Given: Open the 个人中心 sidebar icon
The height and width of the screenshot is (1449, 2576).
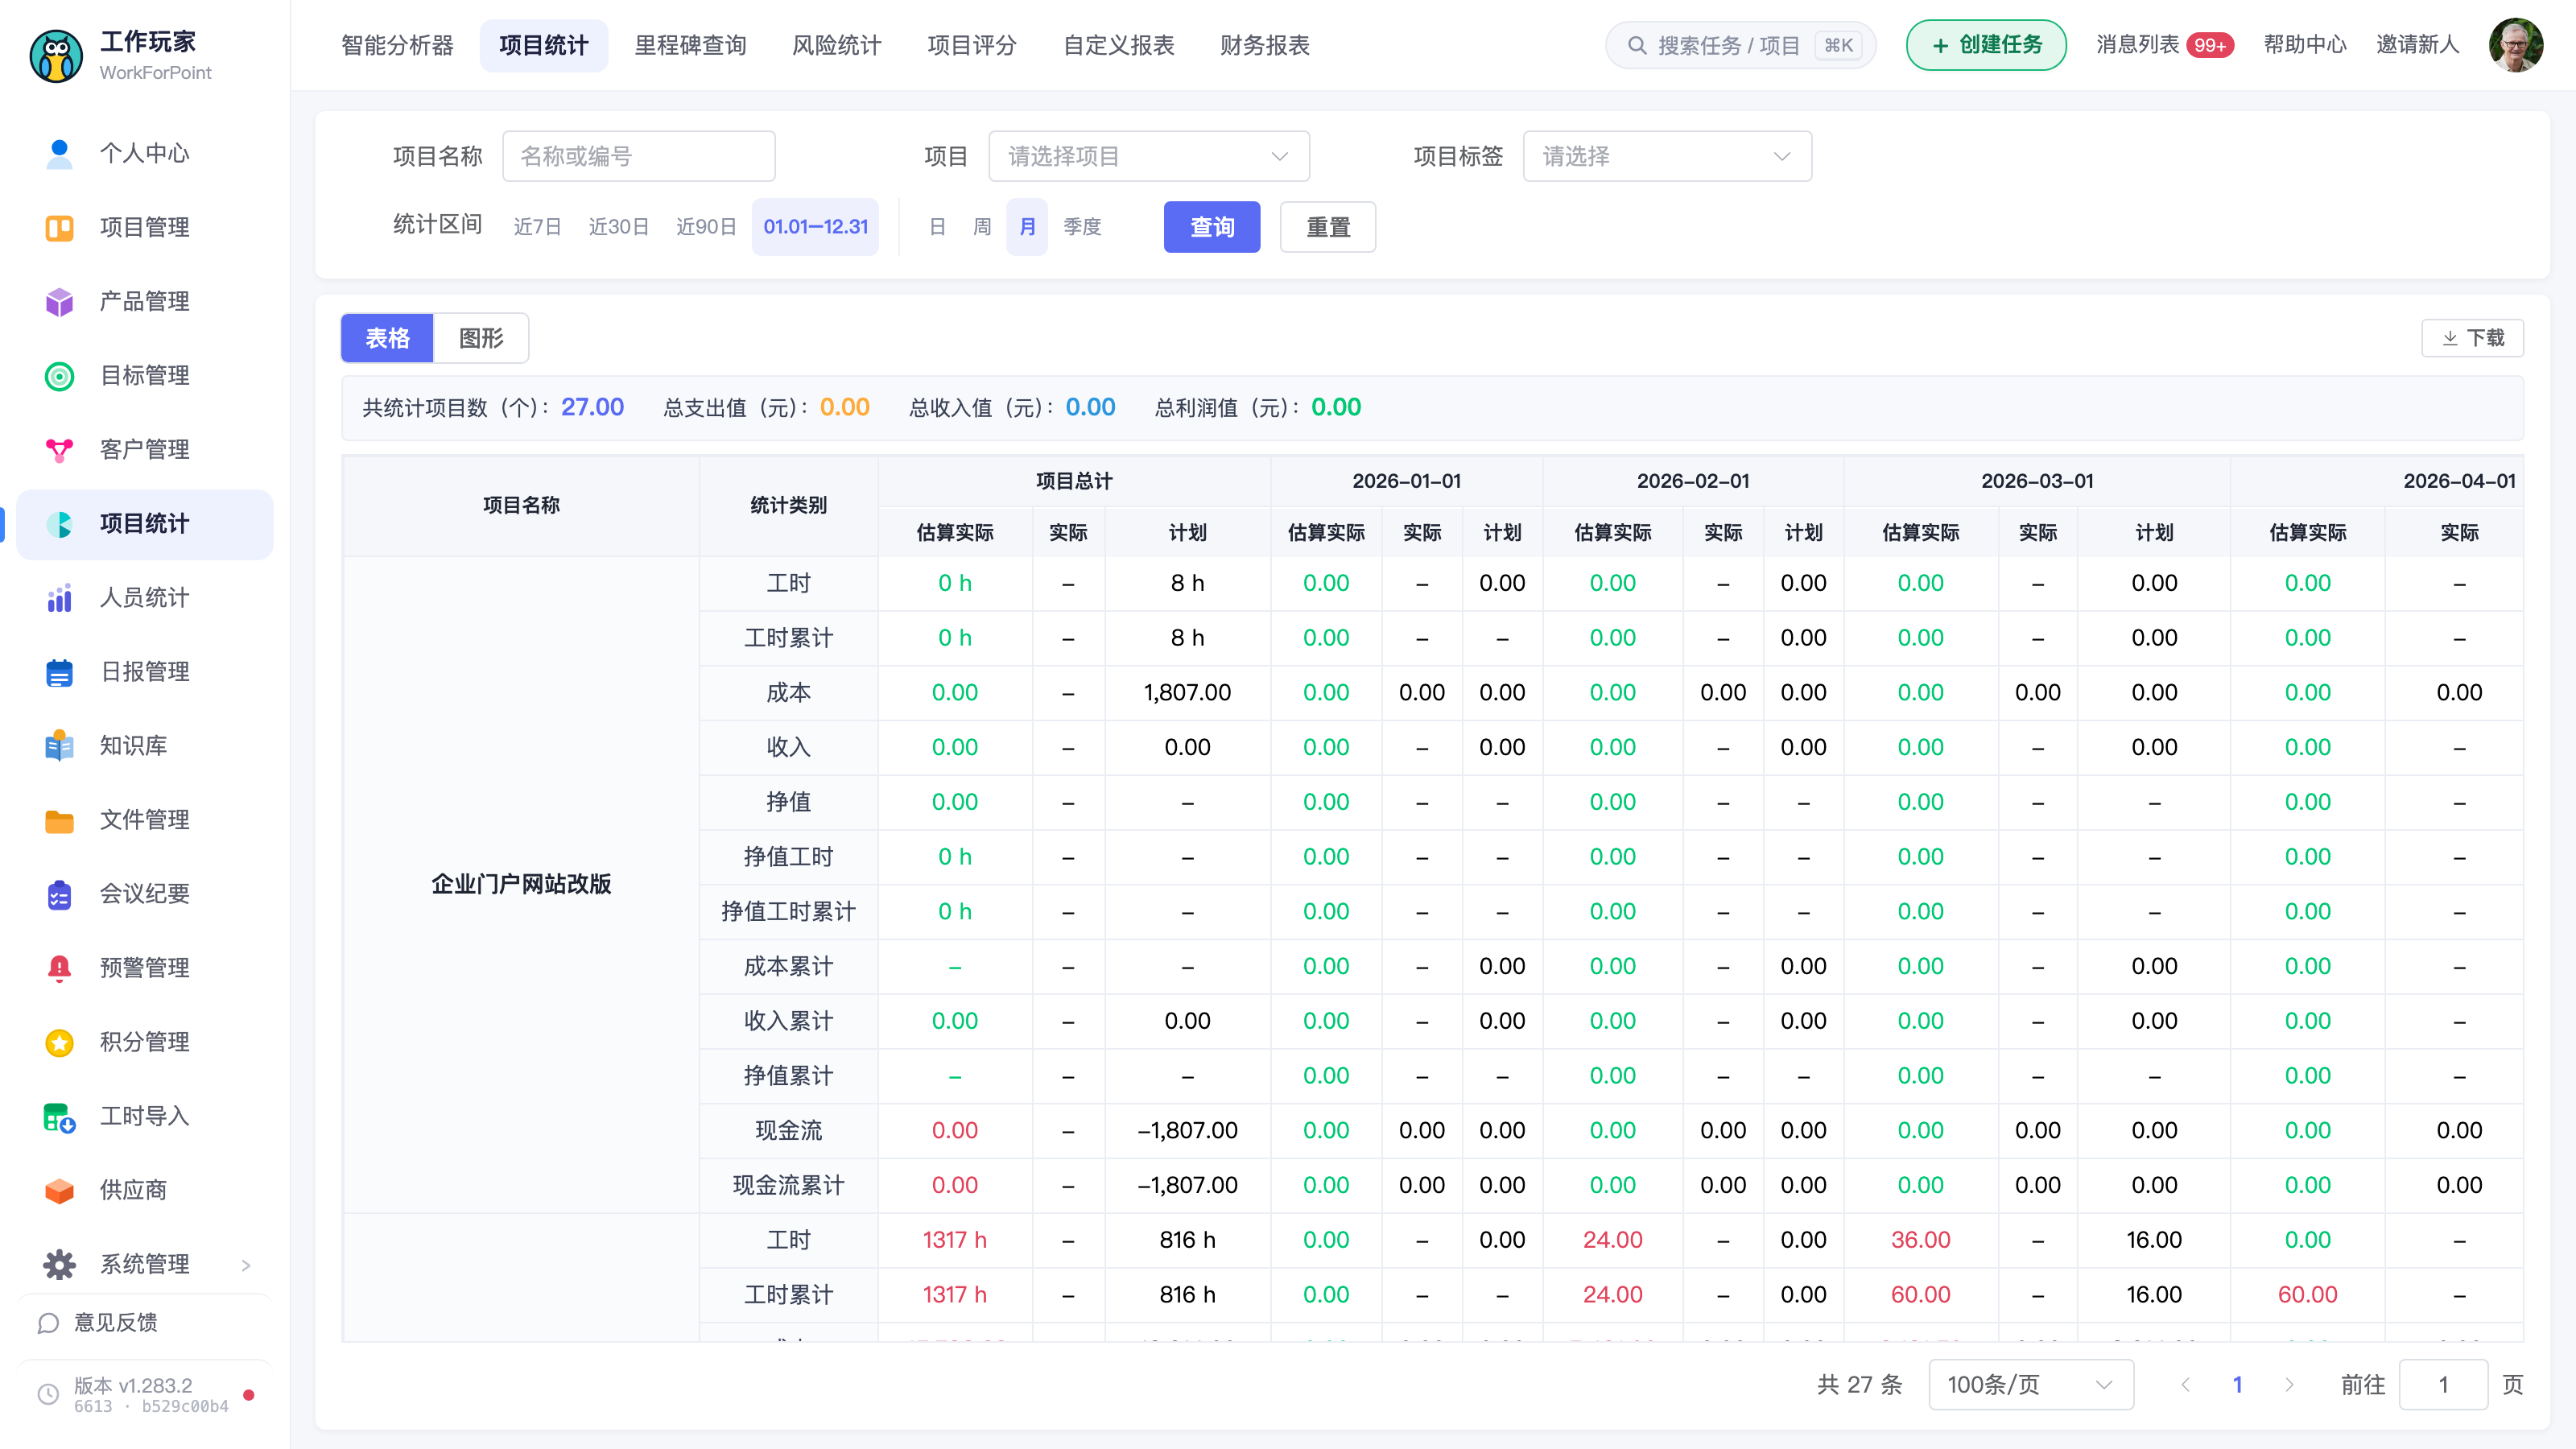Looking at the screenshot, I should (x=59, y=153).
